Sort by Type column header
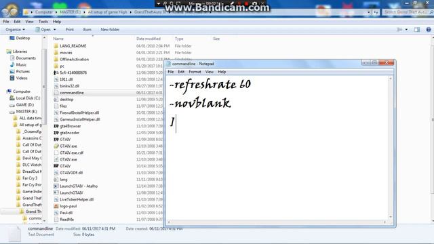Viewport: 434px width, 244px height. pyautogui.click(x=179, y=39)
